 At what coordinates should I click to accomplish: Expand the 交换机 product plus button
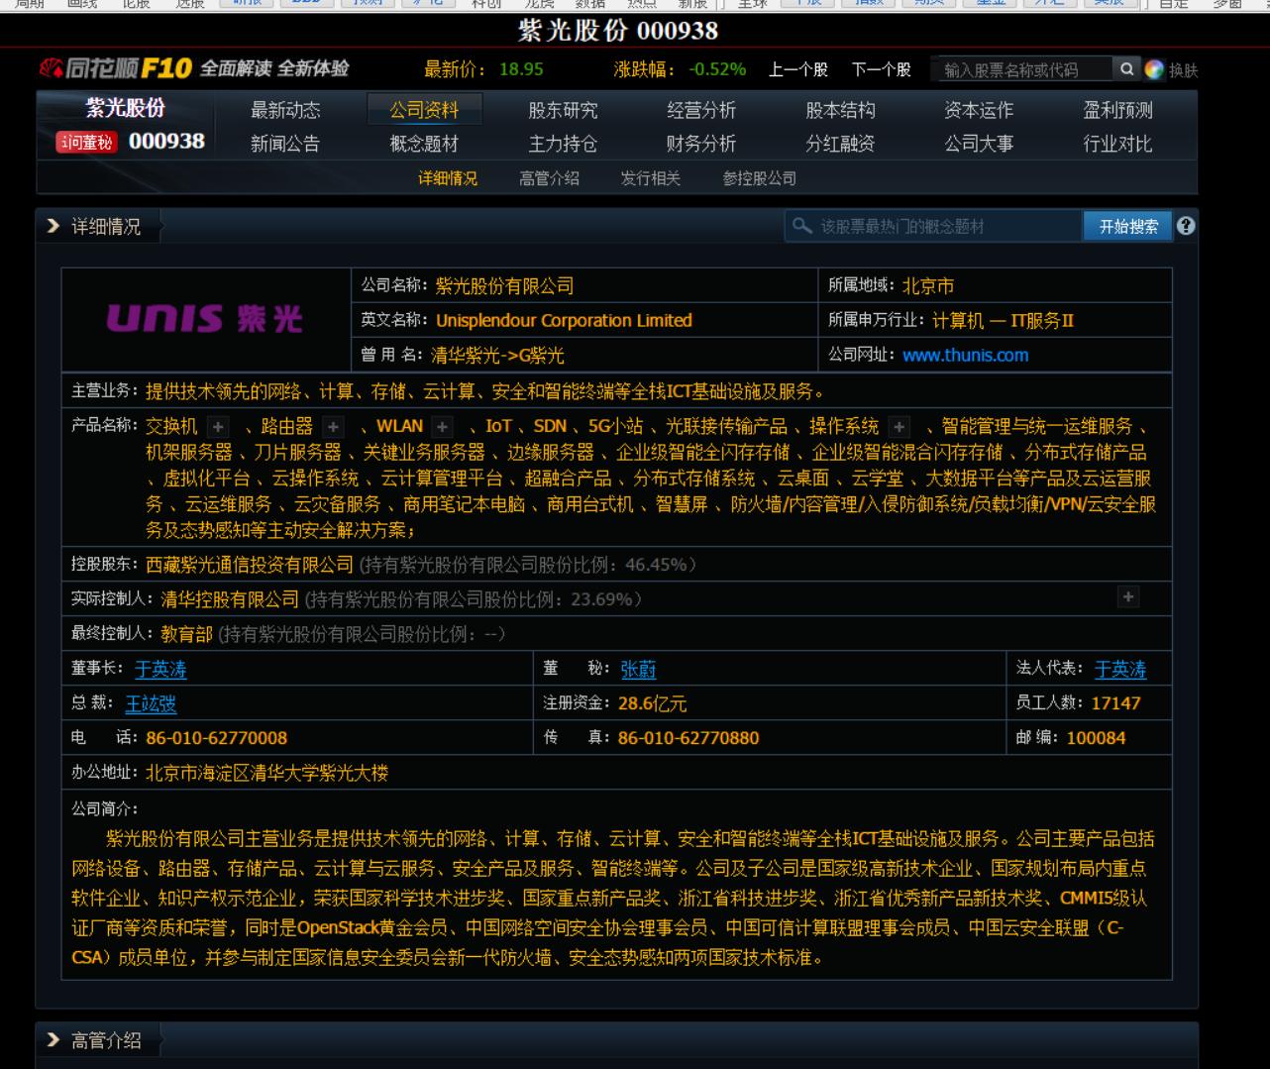219,427
